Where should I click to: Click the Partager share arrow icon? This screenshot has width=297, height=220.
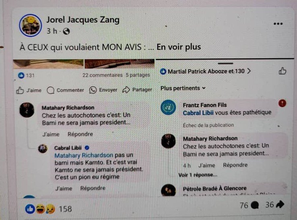pos(126,90)
